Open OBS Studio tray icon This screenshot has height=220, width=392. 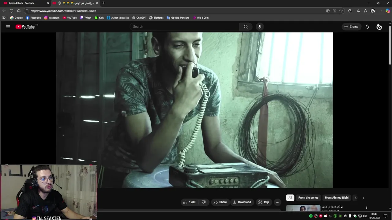tap(316, 216)
